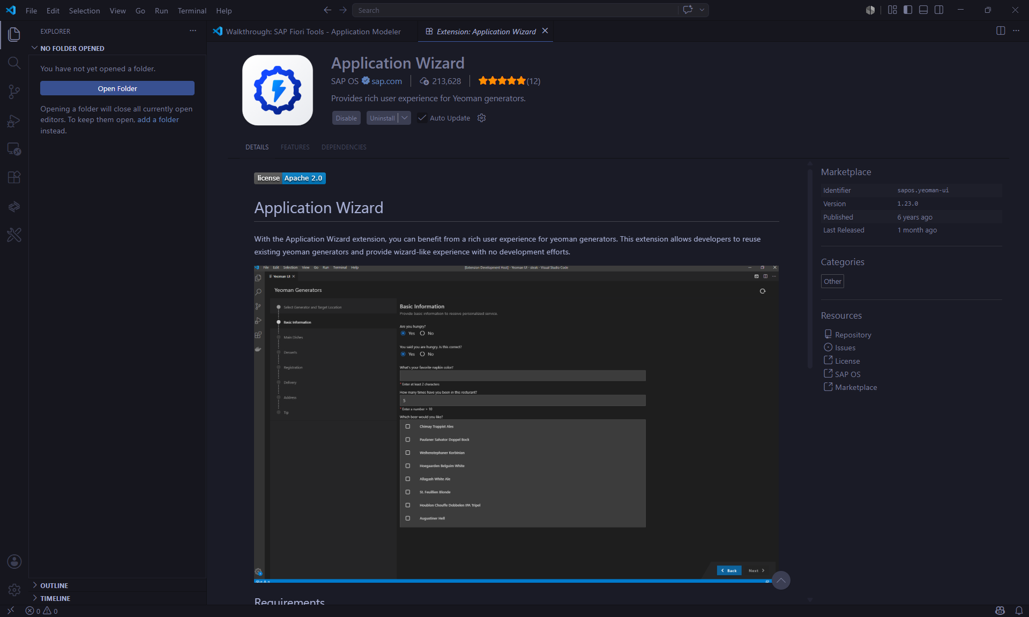Click the Open Folder button
1029x617 pixels.
pos(117,88)
